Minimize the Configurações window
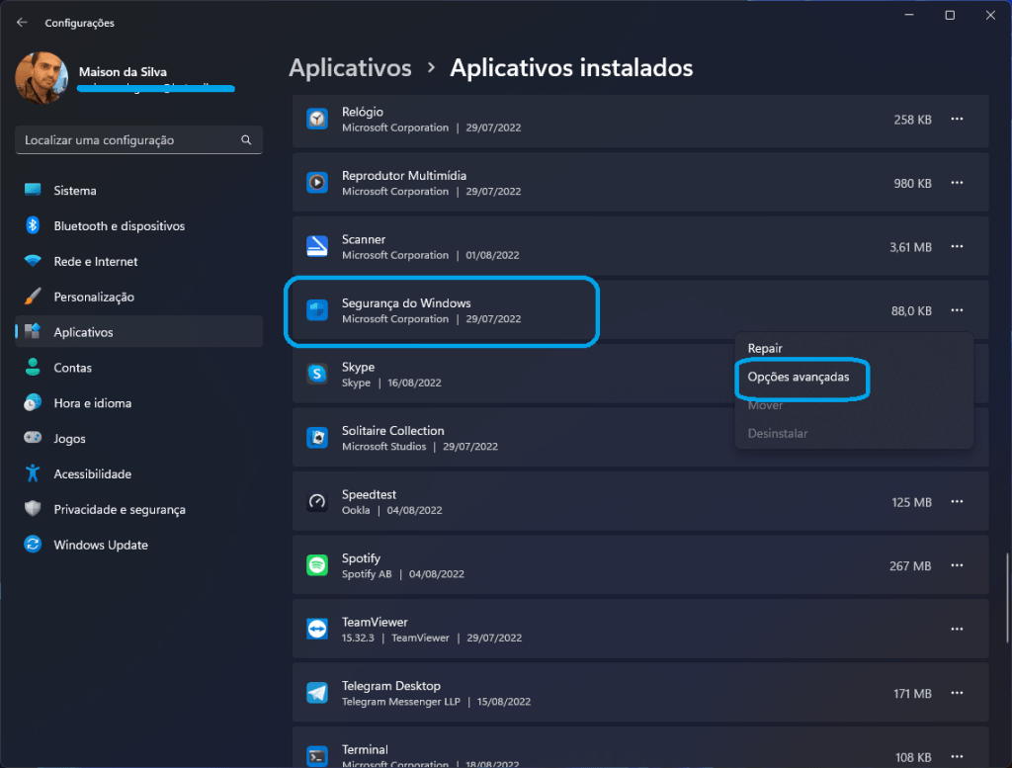This screenshot has width=1012, height=768. point(909,16)
